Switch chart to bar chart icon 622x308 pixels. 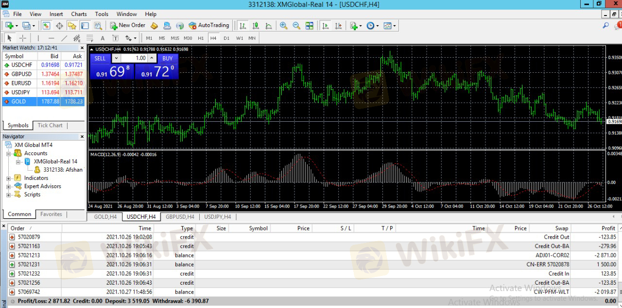[x=242, y=25]
